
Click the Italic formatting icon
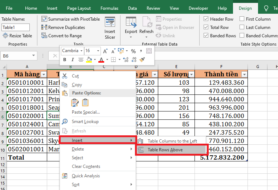[x=73, y=60]
